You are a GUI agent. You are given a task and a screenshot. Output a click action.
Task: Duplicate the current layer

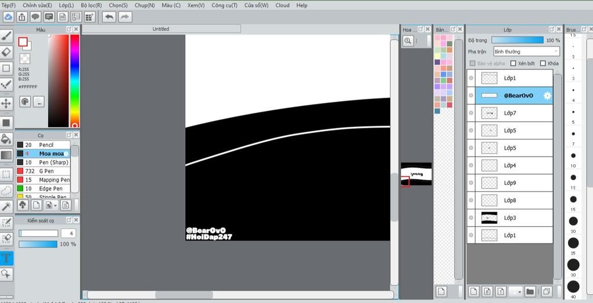pyautogui.click(x=546, y=291)
